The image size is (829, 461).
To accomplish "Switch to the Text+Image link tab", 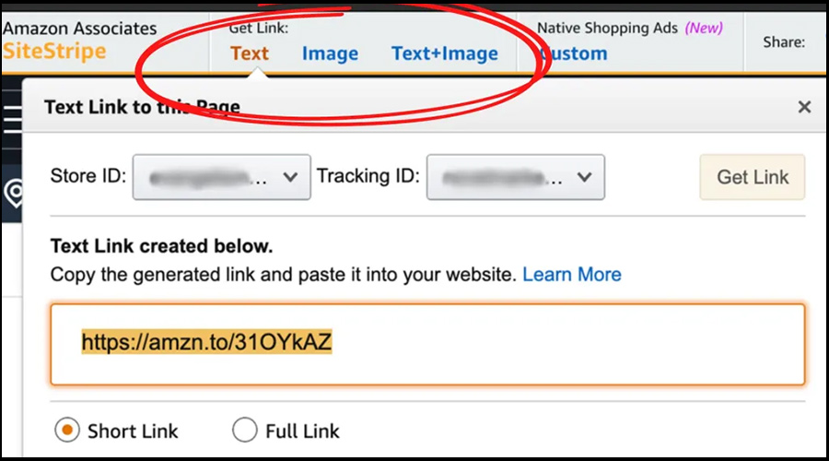I will pyautogui.click(x=445, y=53).
